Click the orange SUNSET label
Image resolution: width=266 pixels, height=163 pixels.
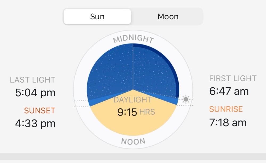point(40,111)
